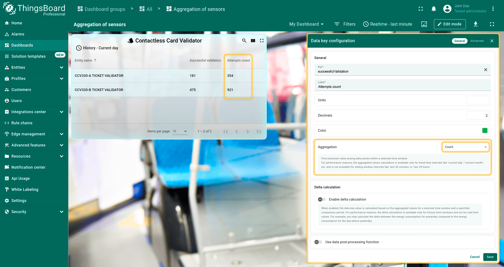This screenshot has width=504, height=267.
Task: Switch to Advanced configuration tab
Action: pos(477,41)
